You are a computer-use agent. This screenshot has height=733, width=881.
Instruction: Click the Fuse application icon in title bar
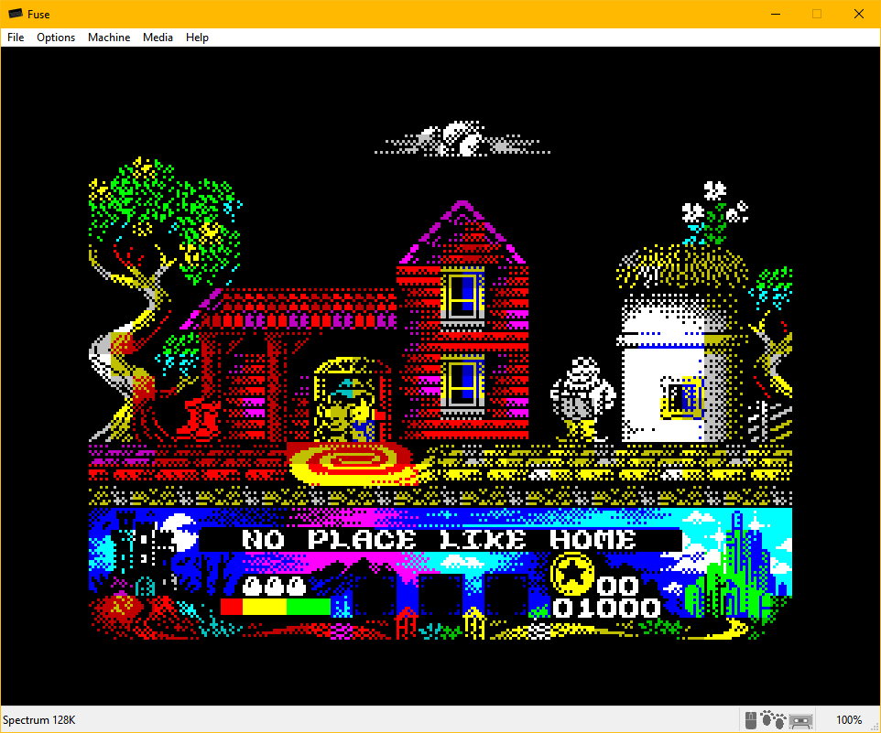[16, 14]
